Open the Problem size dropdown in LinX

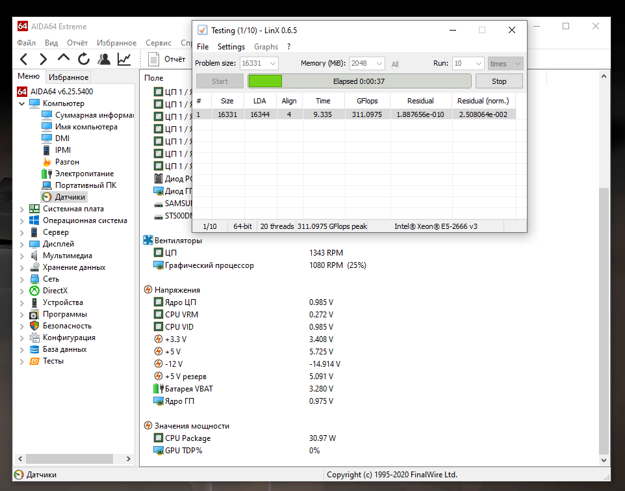tap(273, 64)
